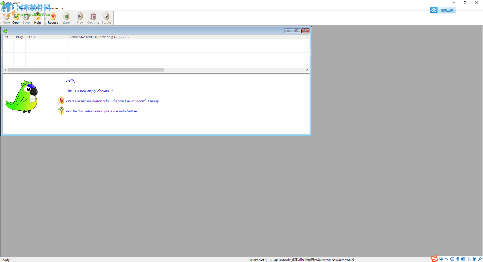Image resolution: width=483 pixels, height=262 pixels.
Task: Click the Play column header
Action: click(19, 37)
